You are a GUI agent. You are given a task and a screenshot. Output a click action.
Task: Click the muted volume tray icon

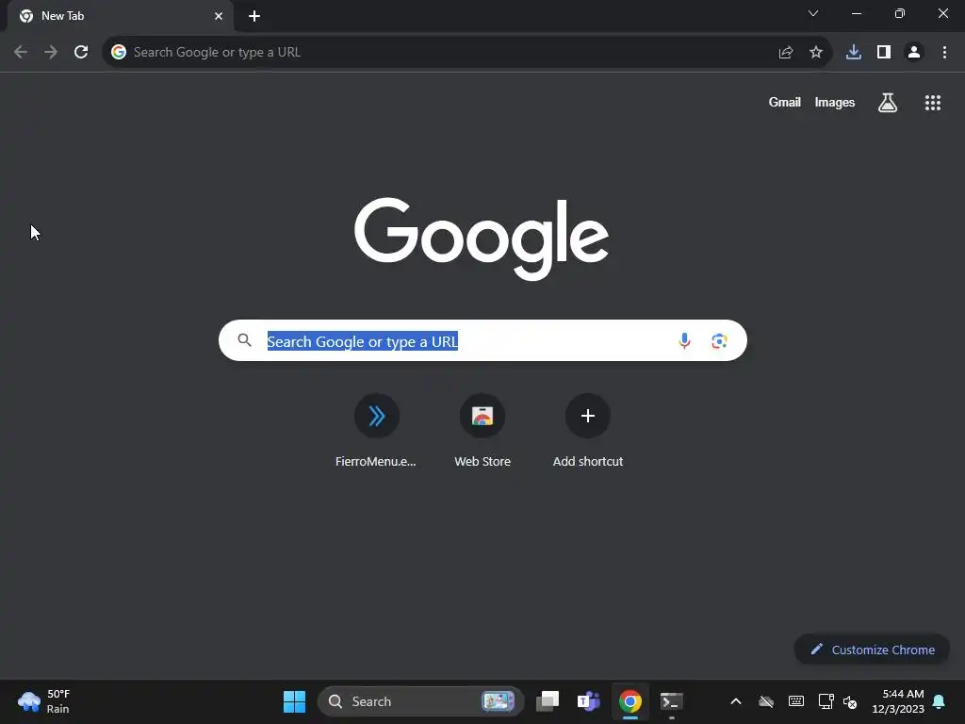tap(850, 701)
